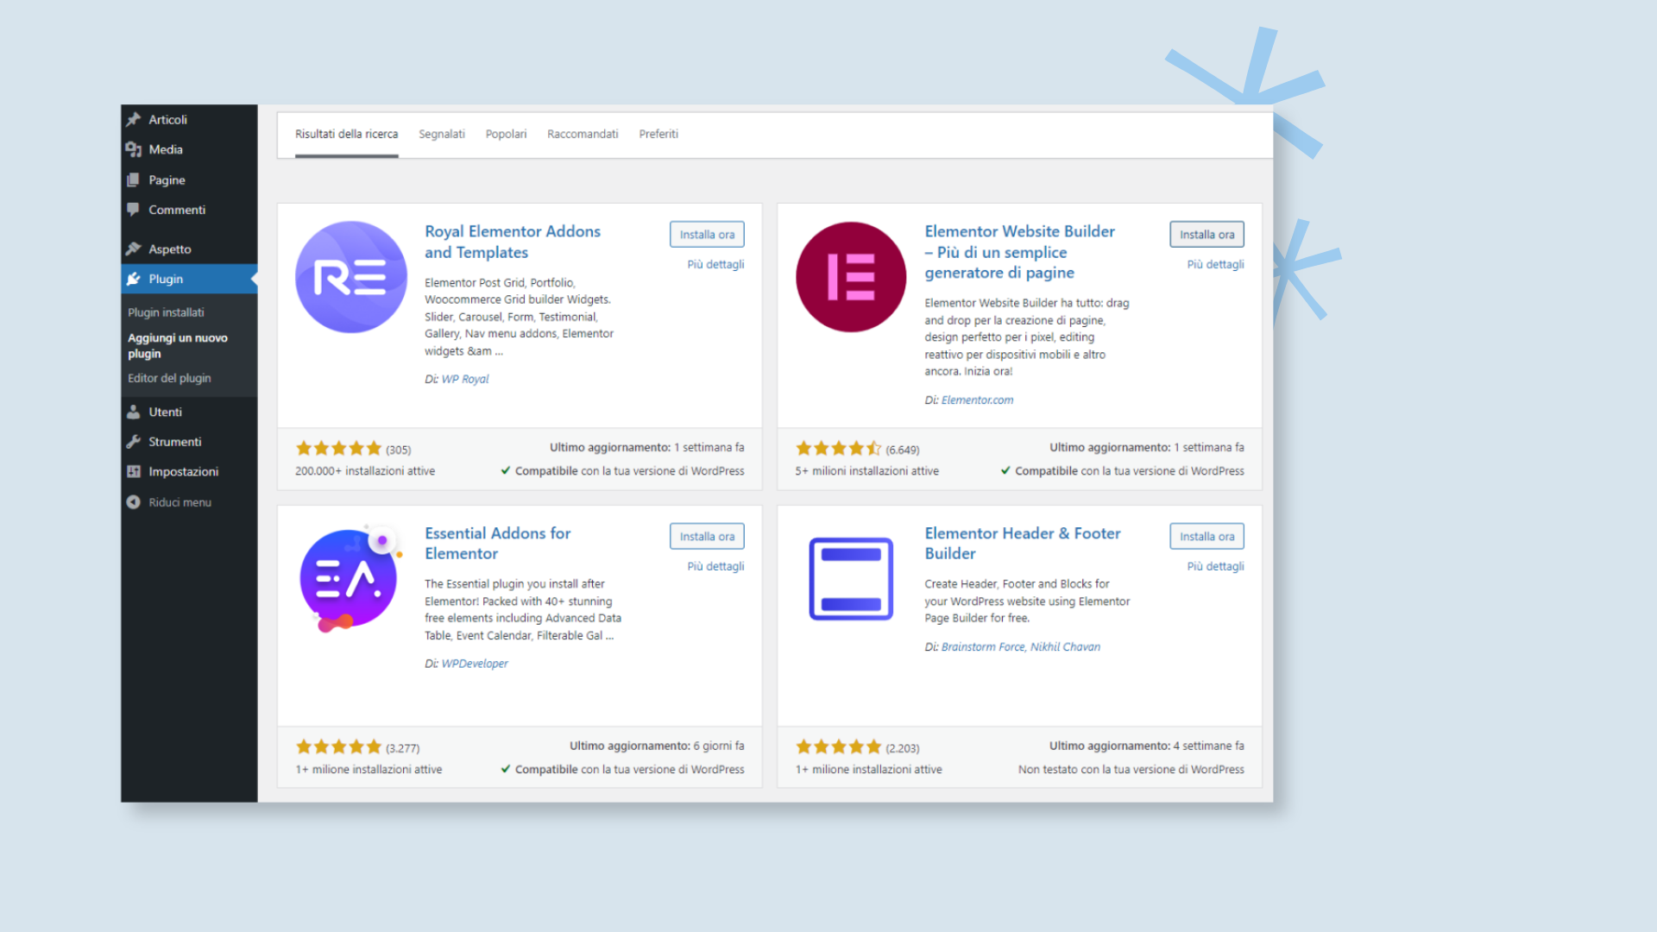Switch to the Segnalati tab
1657x932 pixels.
[x=442, y=135]
